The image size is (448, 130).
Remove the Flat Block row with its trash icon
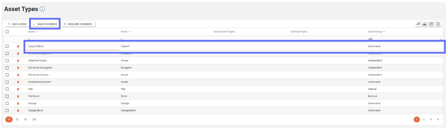18,96
